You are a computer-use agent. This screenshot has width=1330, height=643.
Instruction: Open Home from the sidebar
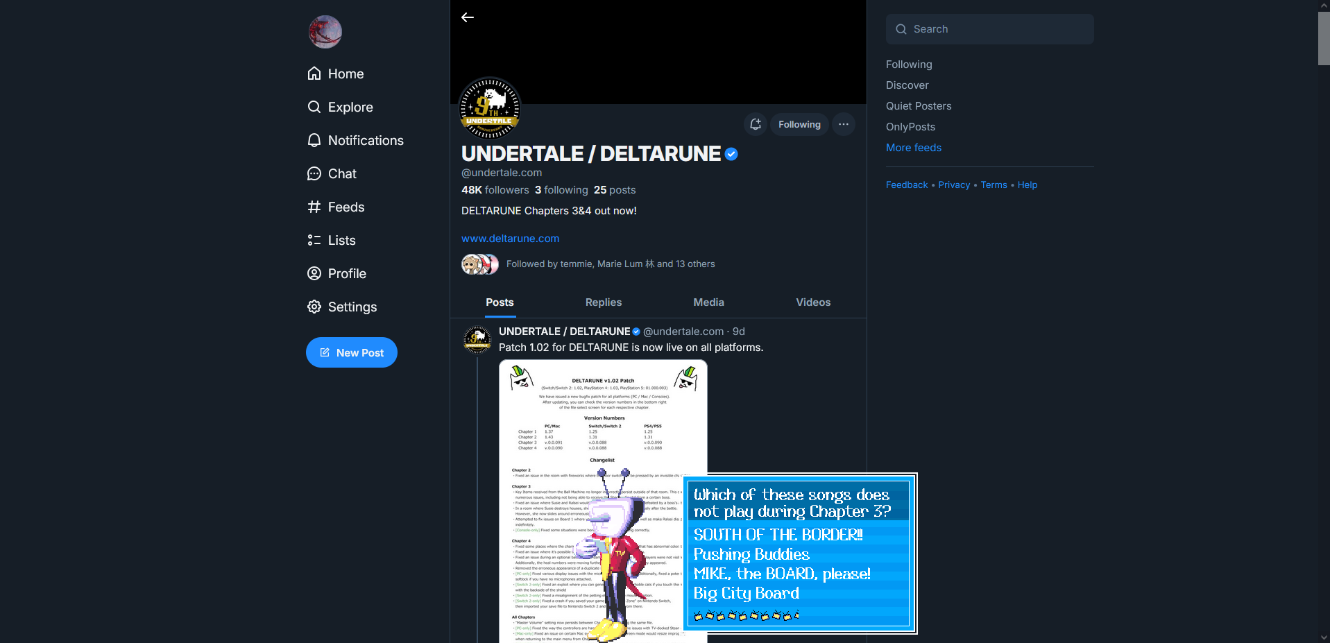[336, 74]
